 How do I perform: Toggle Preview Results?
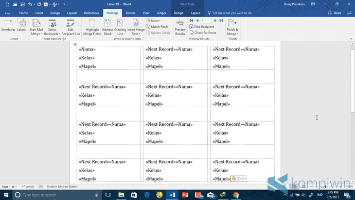[180, 27]
